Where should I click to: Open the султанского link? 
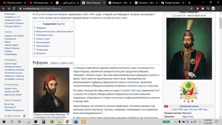point(118,98)
